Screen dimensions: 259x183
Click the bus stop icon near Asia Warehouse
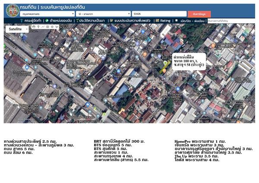pos(35,55)
